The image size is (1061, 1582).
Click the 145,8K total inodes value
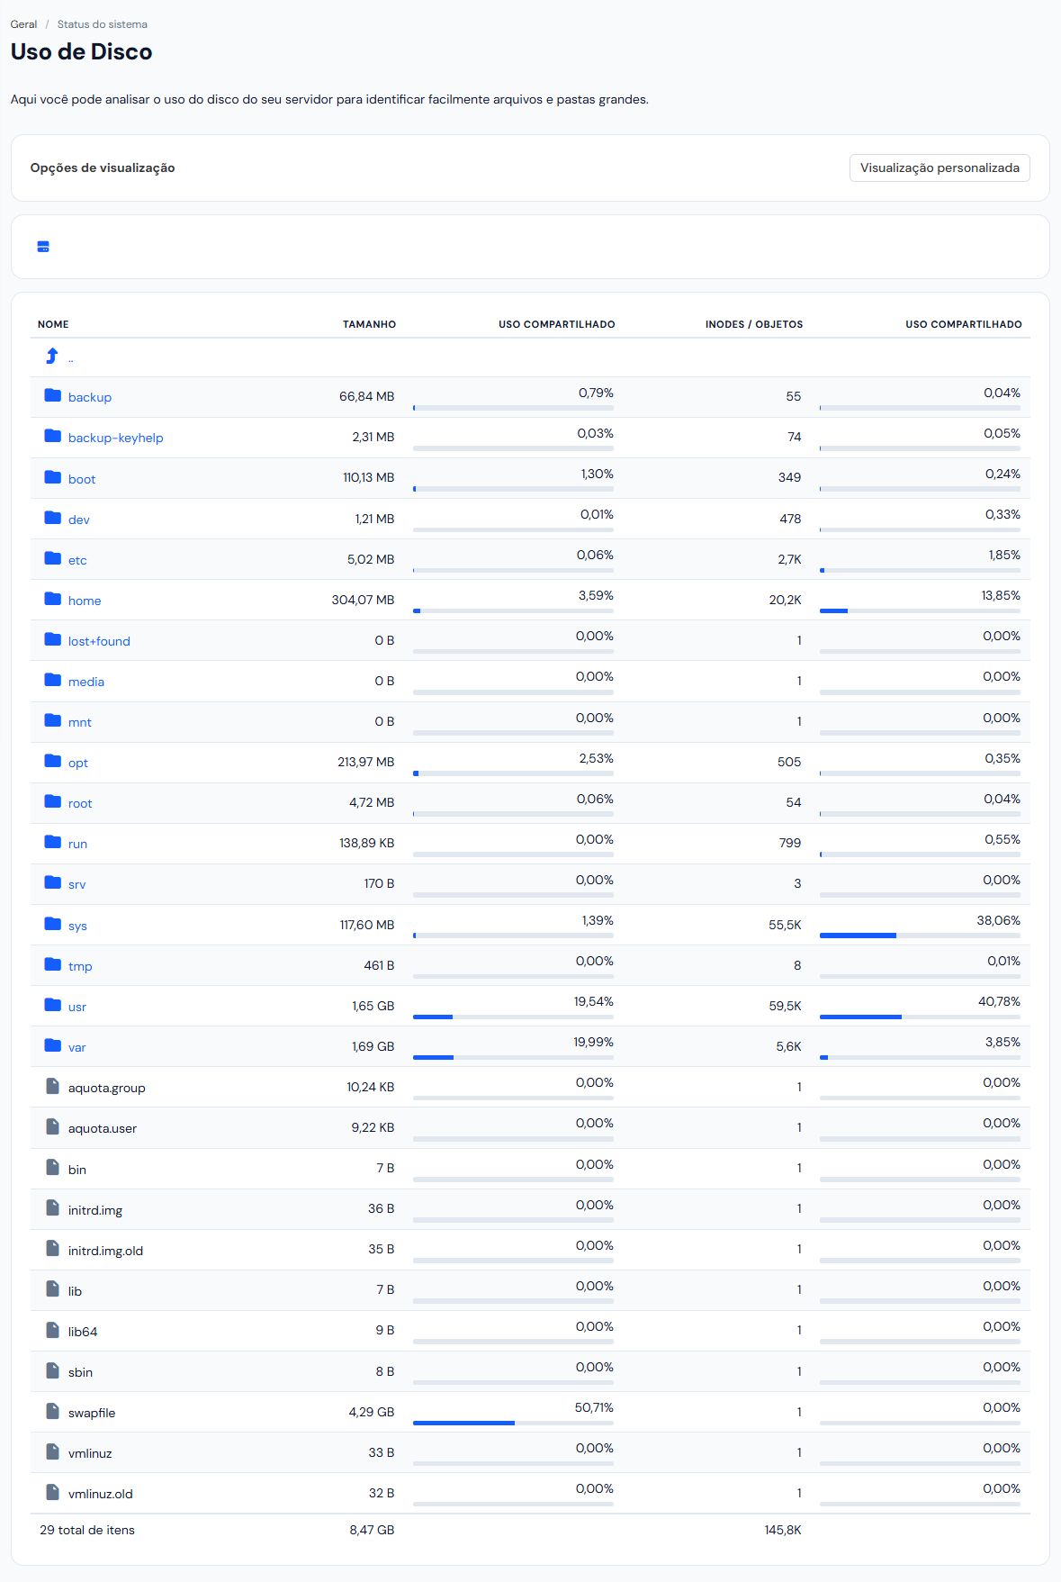click(783, 1530)
